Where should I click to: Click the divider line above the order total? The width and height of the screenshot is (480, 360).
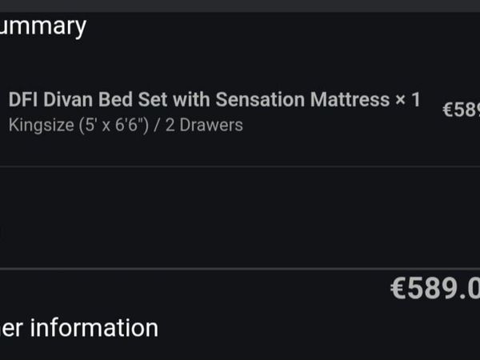tap(240, 269)
